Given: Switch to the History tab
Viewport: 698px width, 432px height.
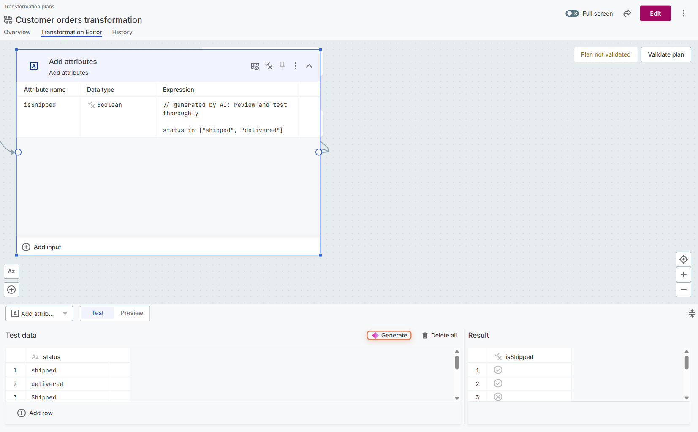Looking at the screenshot, I should pyautogui.click(x=122, y=32).
